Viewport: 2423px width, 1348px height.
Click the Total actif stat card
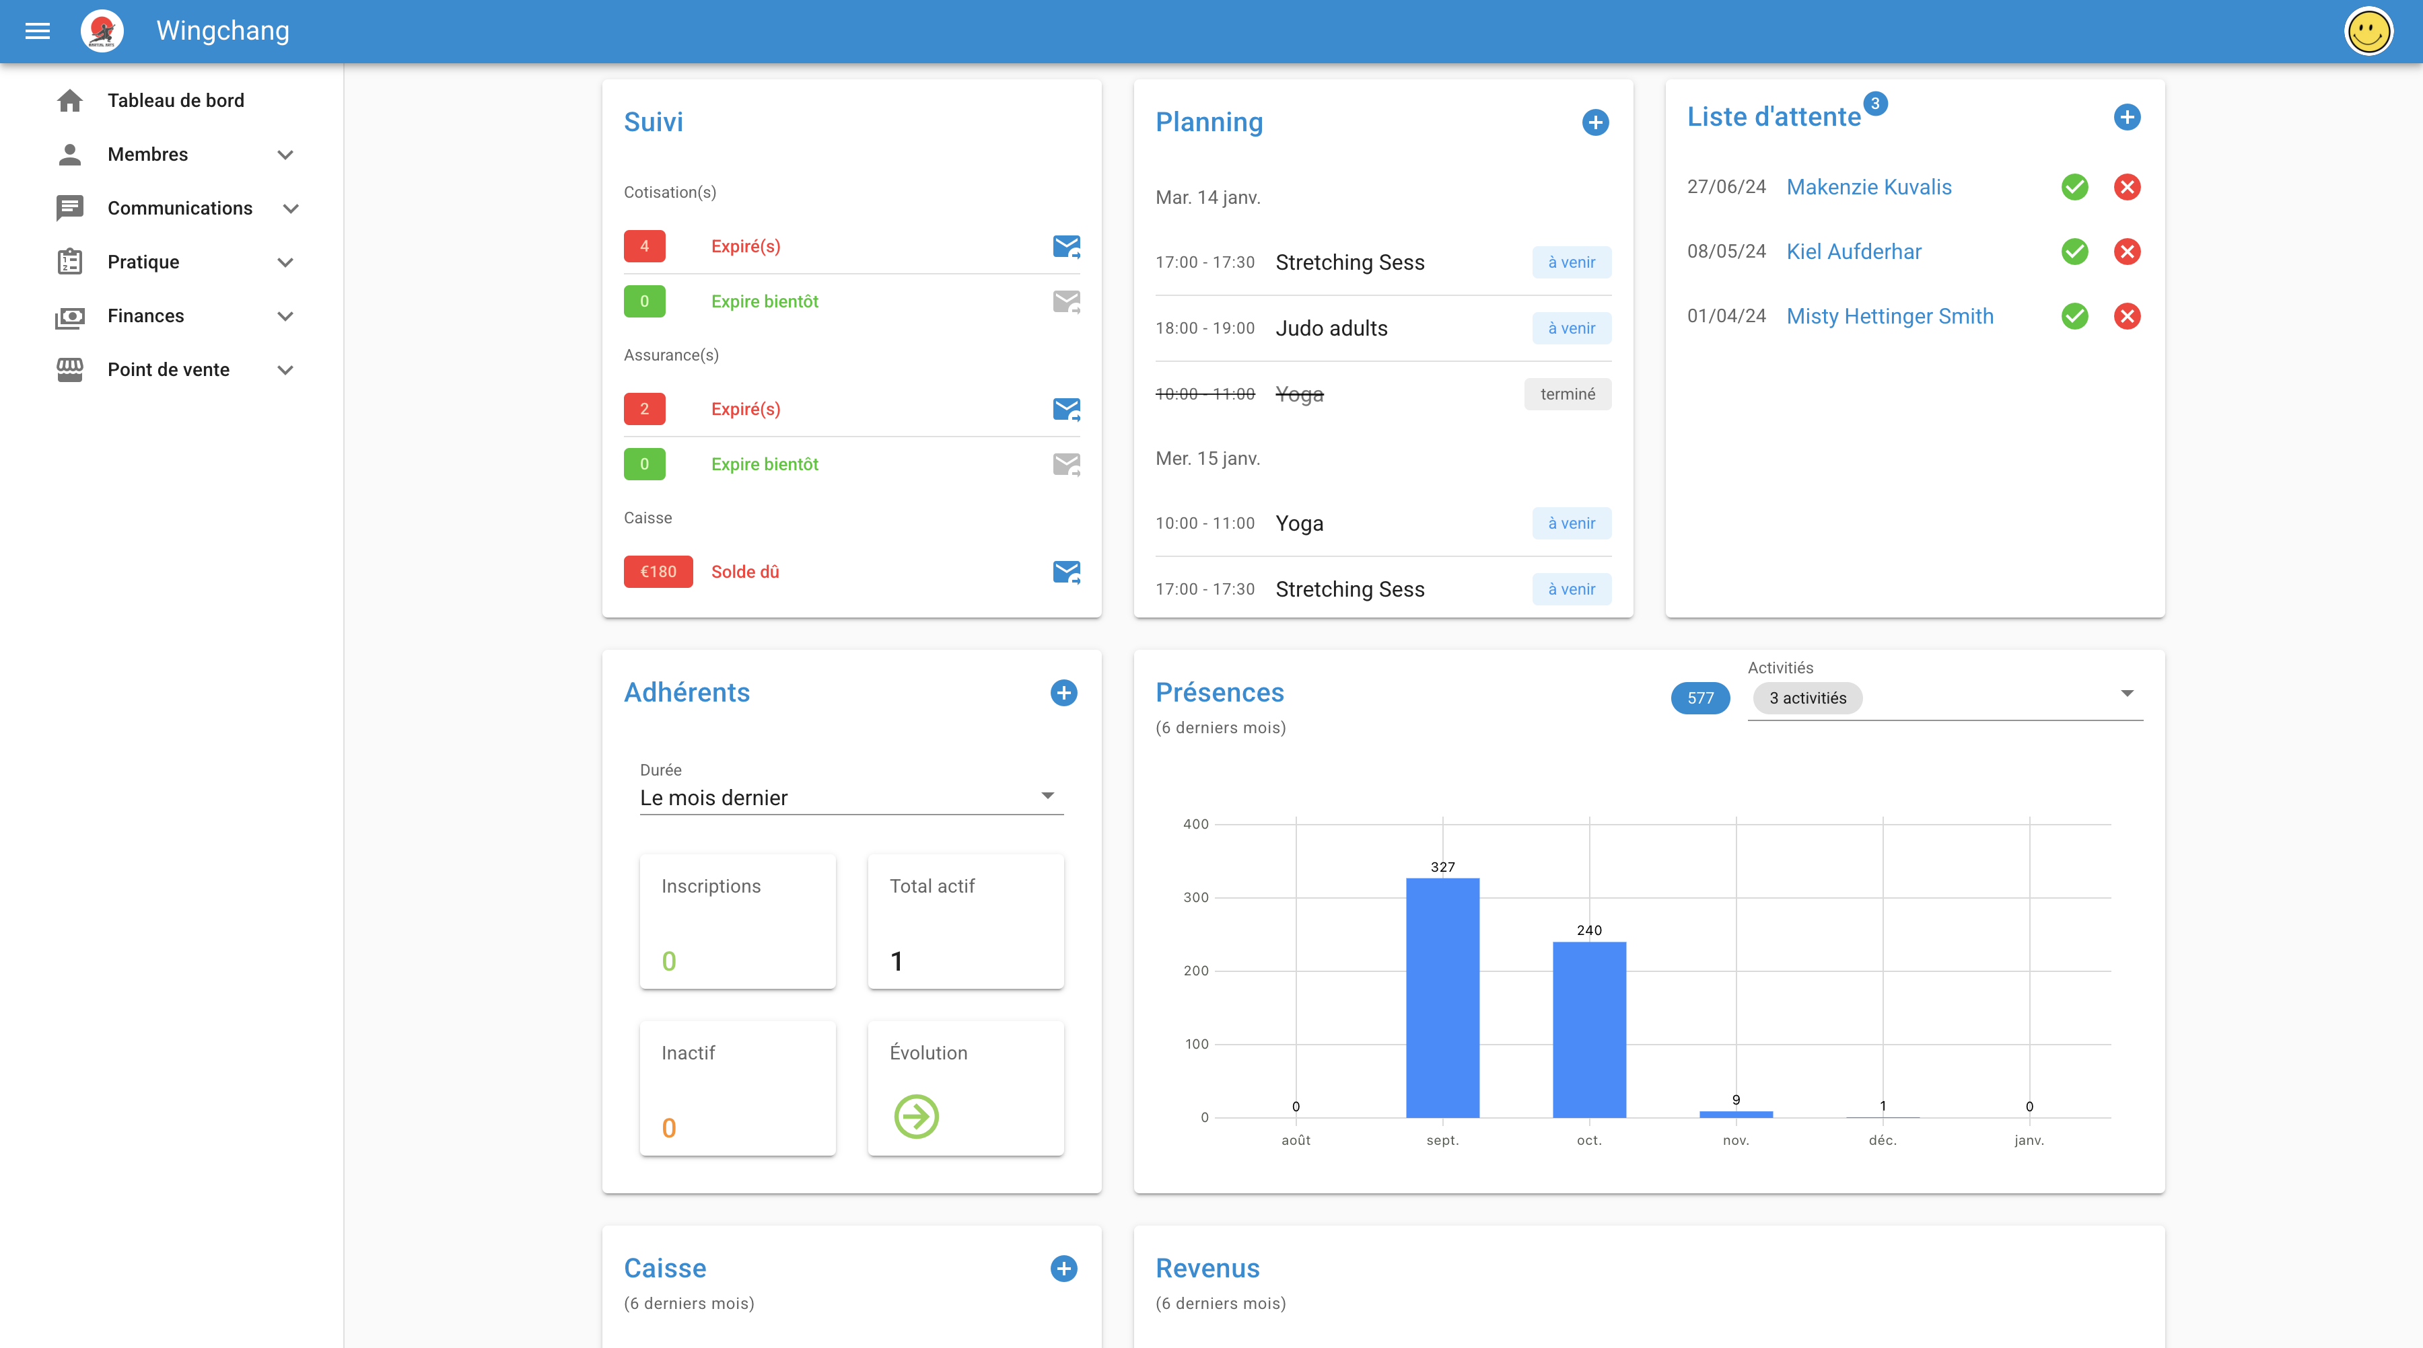click(966, 922)
